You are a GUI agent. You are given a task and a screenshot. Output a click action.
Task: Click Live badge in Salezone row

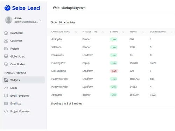[113, 47]
